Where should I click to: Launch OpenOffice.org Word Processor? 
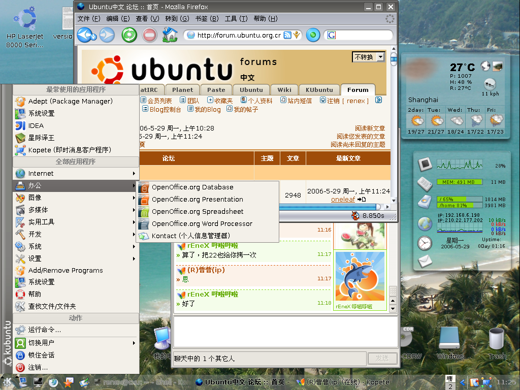point(208,224)
